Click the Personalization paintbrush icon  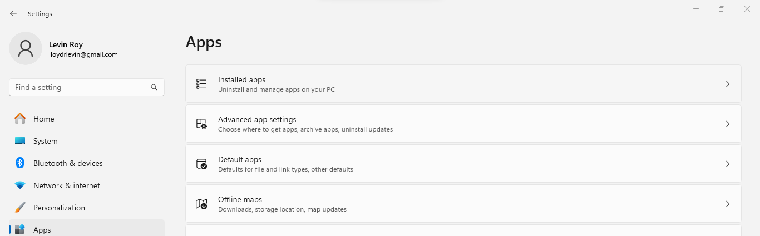pos(20,208)
